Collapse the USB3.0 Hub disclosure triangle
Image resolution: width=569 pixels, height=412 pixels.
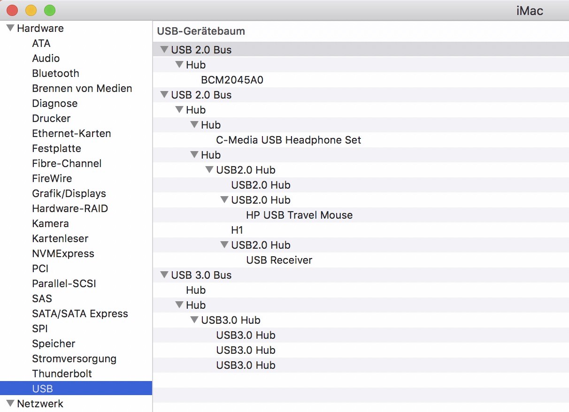[x=194, y=320]
